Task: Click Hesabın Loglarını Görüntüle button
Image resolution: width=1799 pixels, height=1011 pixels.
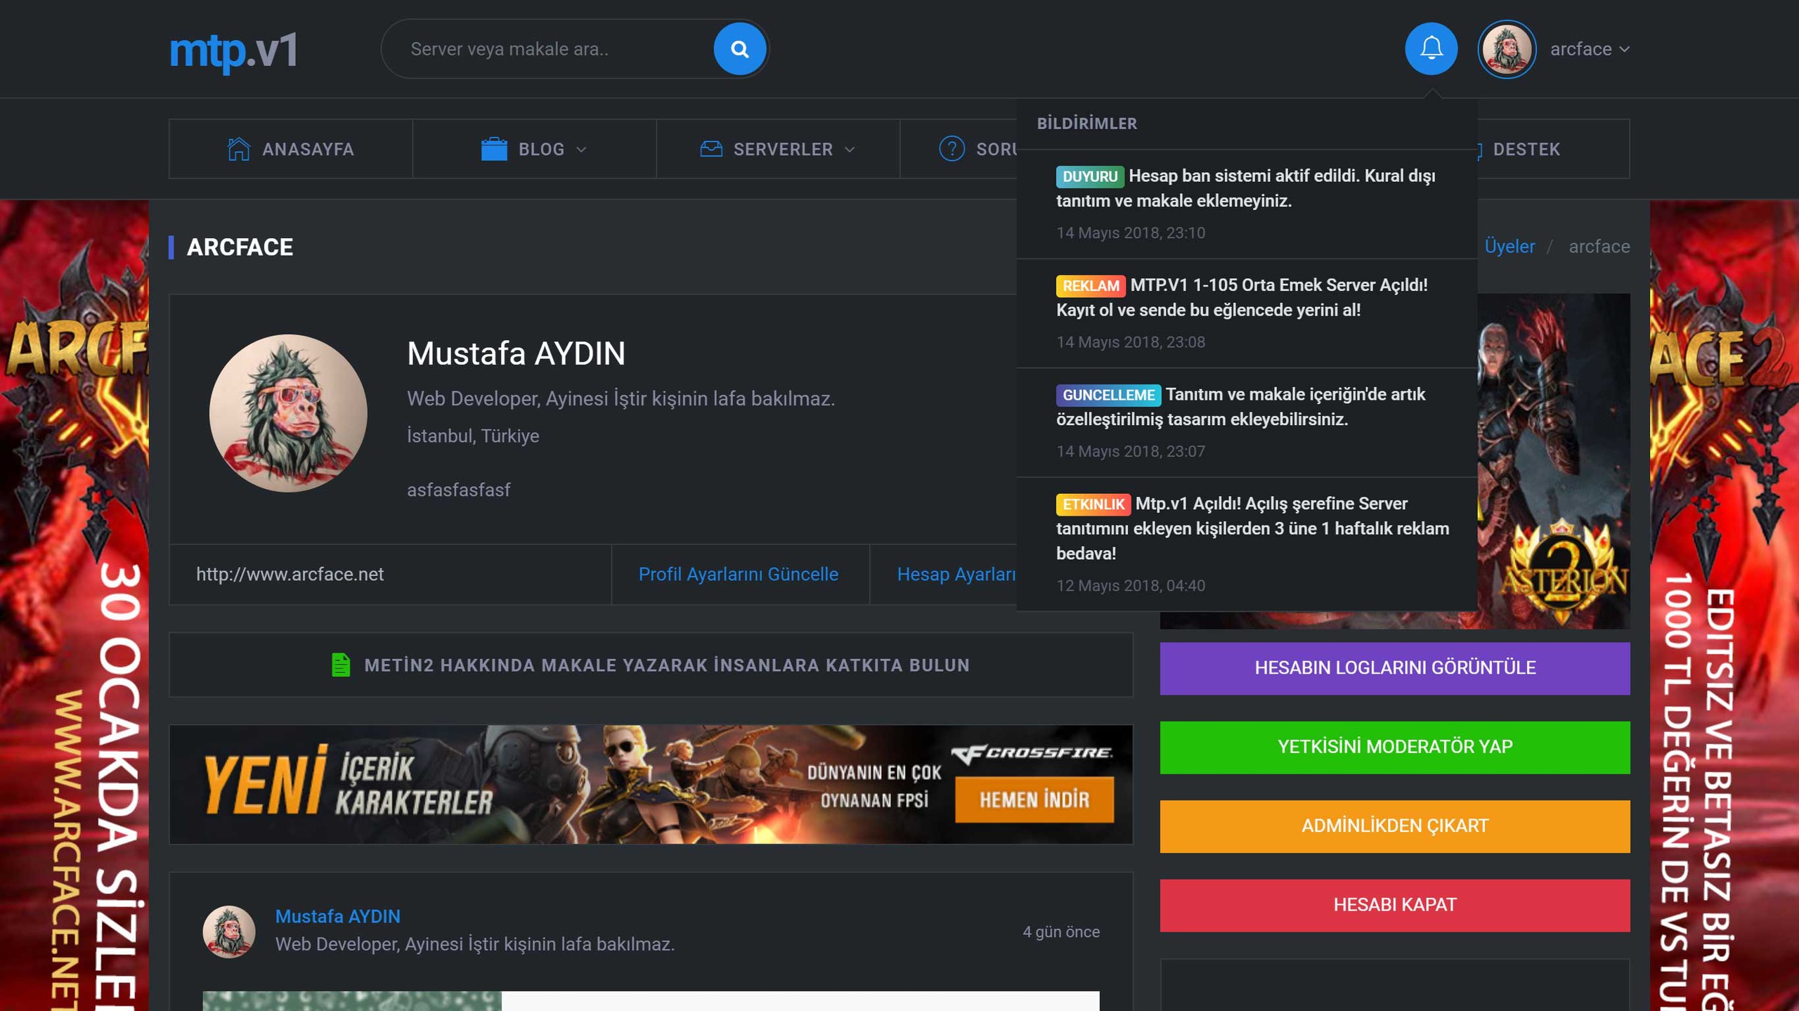Action: [x=1395, y=668]
